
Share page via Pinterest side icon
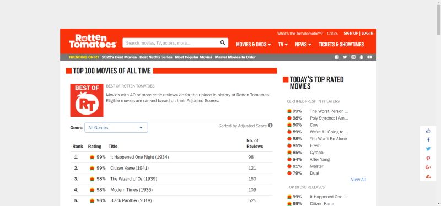click(428, 158)
